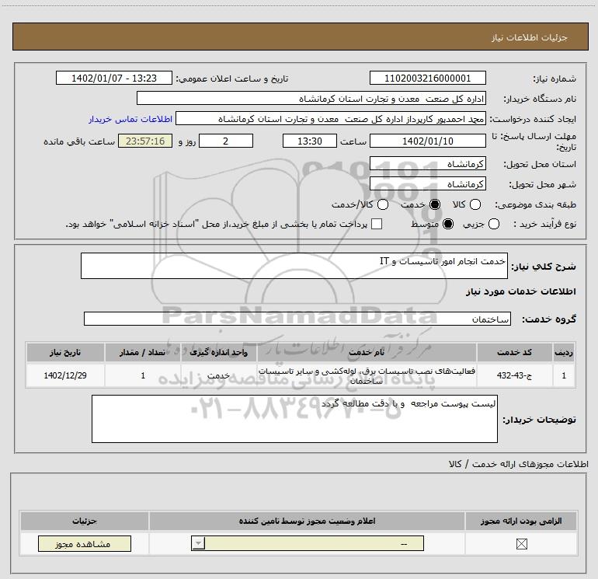
Task: Click the quantity cell in service row 1
Action: pos(143,375)
